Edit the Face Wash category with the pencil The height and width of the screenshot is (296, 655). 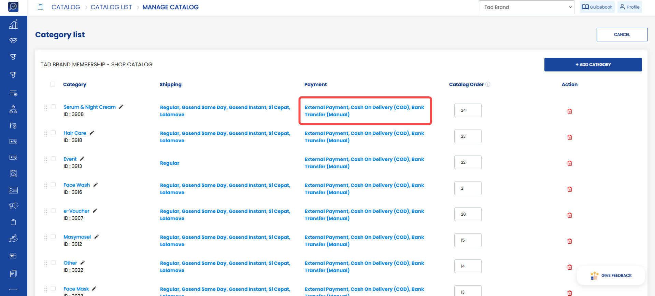coord(96,185)
